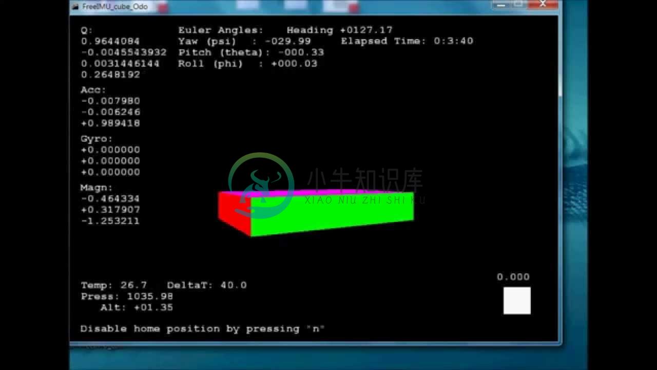Click quaternion value -0.0045543932

click(124, 52)
